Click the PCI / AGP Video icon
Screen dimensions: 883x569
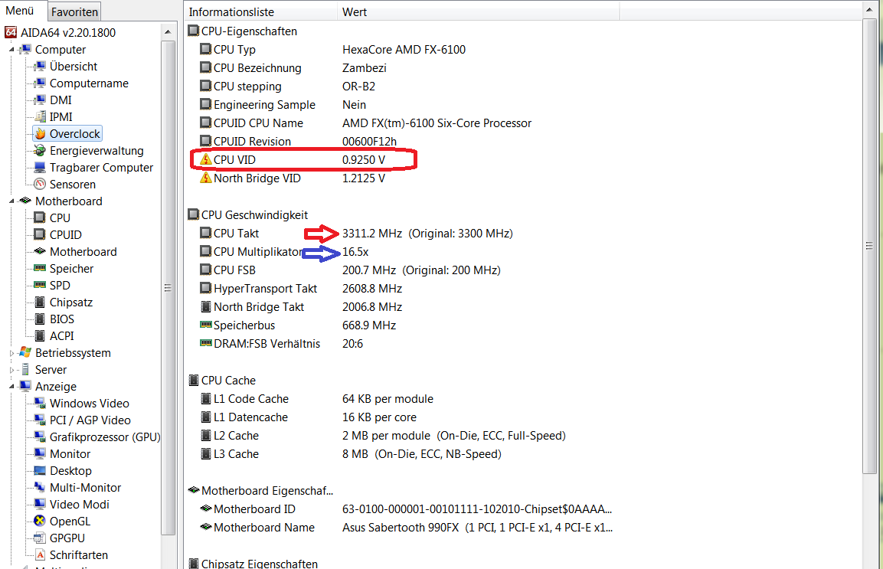pos(40,420)
